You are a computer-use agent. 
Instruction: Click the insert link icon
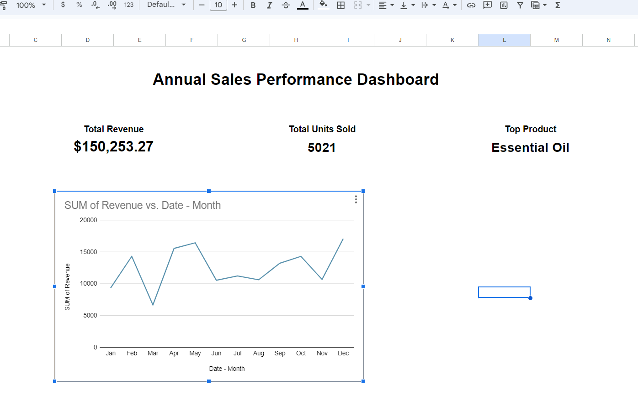click(x=471, y=5)
